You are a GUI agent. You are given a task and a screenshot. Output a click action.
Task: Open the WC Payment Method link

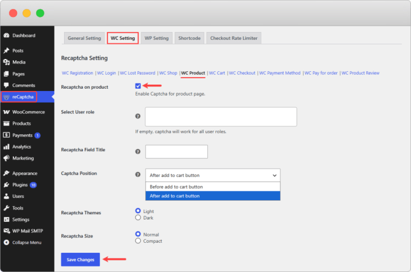coord(280,73)
